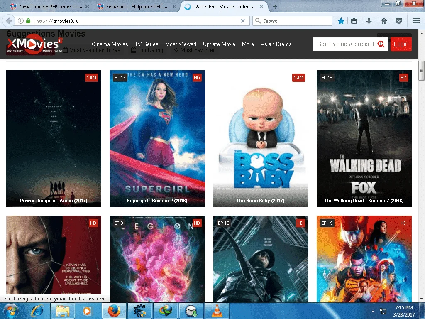425x319 pixels.
Task: Open clock with green arrow taskbar icon
Action: point(191,311)
